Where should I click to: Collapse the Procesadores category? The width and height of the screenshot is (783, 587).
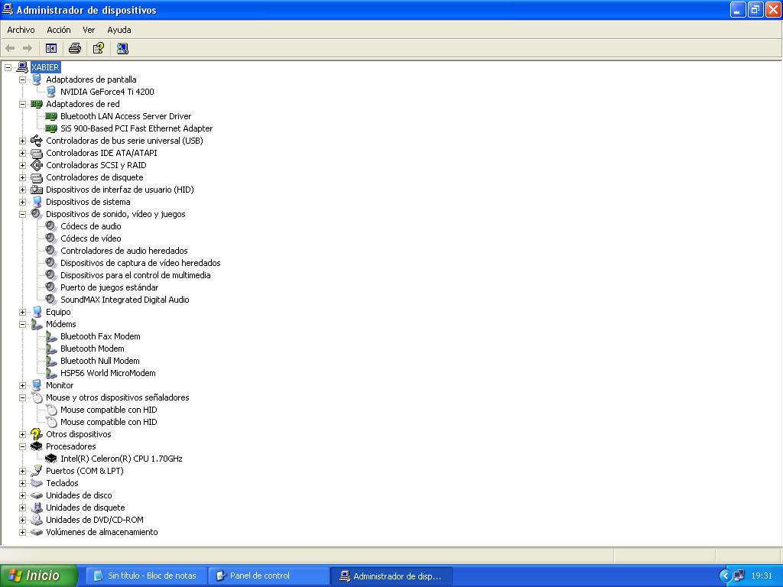point(22,446)
